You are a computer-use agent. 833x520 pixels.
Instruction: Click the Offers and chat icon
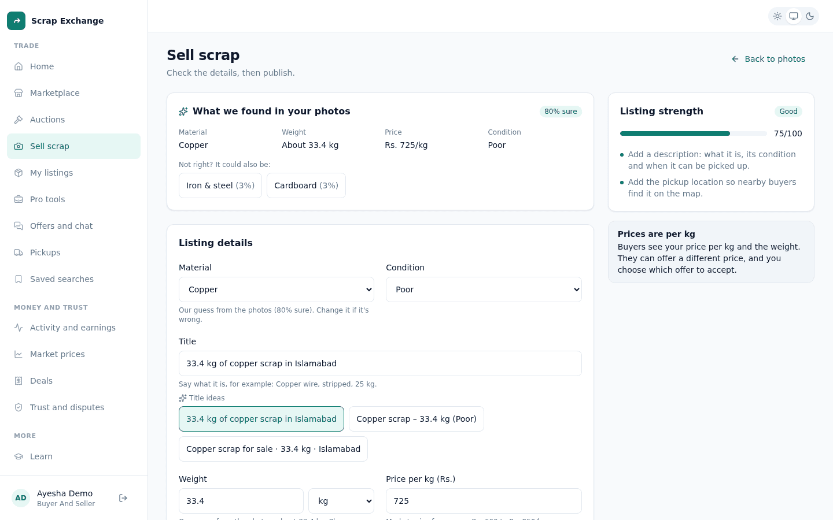click(x=19, y=226)
